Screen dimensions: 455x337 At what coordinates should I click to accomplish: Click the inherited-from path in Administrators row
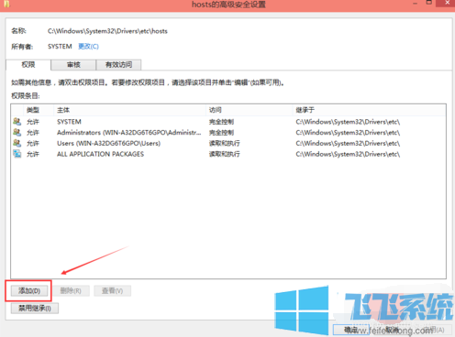(348, 133)
